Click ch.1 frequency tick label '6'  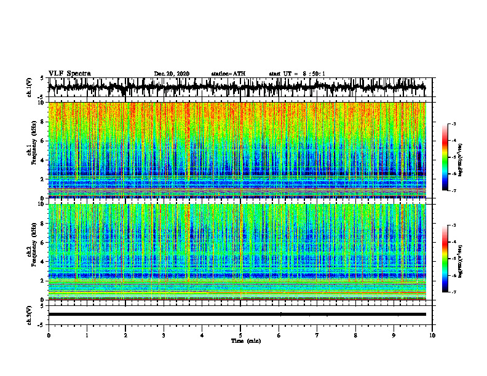point(42,141)
